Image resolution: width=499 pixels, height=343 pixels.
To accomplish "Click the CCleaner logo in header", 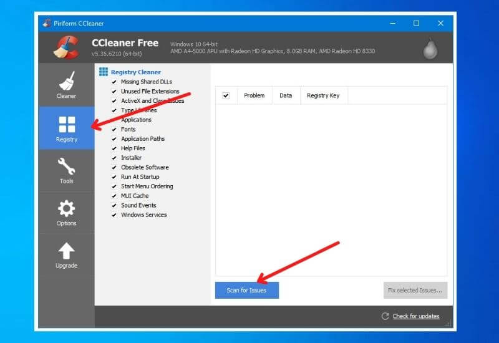I will click(65, 47).
